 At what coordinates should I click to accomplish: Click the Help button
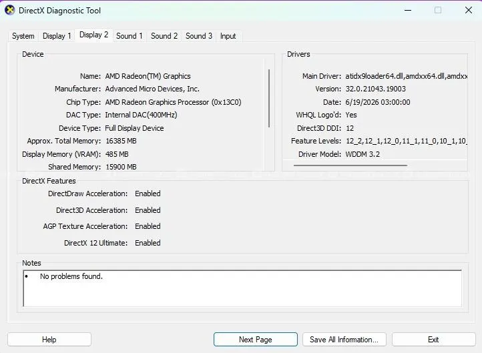[x=49, y=340]
